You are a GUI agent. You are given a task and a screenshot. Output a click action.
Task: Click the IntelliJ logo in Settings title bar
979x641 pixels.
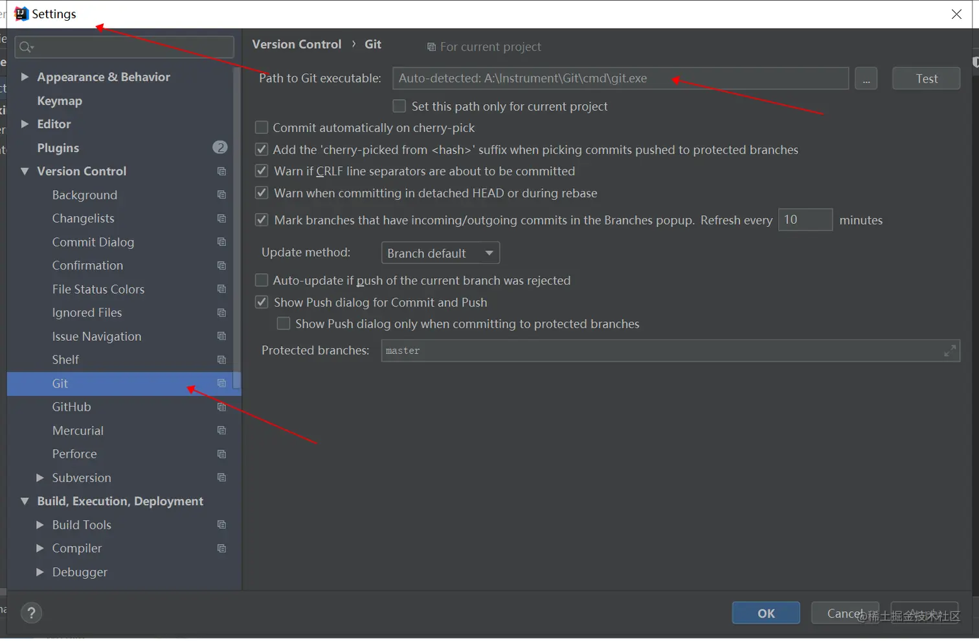[21, 14]
